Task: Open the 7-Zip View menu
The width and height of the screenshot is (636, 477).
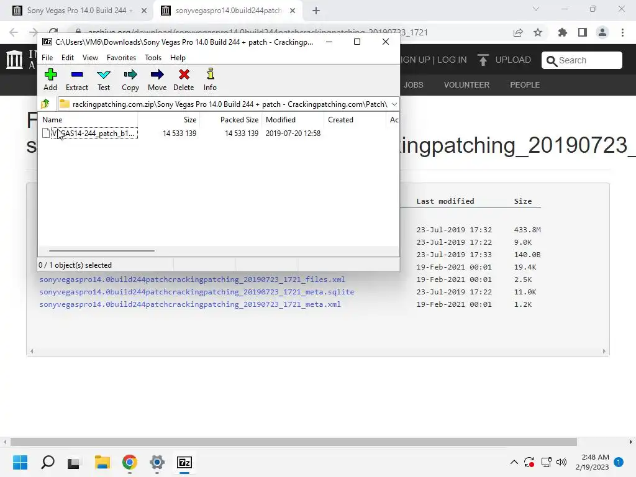Action: [90, 58]
